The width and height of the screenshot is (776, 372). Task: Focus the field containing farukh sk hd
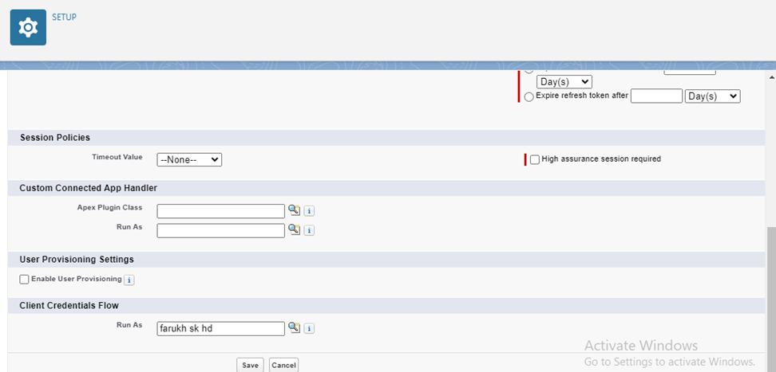coord(220,328)
